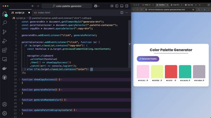Click the yellow-green color swatch
The image size is (211, 118).
(x=157, y=72)
